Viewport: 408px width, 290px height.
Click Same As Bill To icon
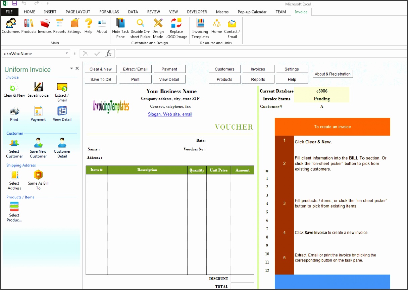(x=38, y=180)
